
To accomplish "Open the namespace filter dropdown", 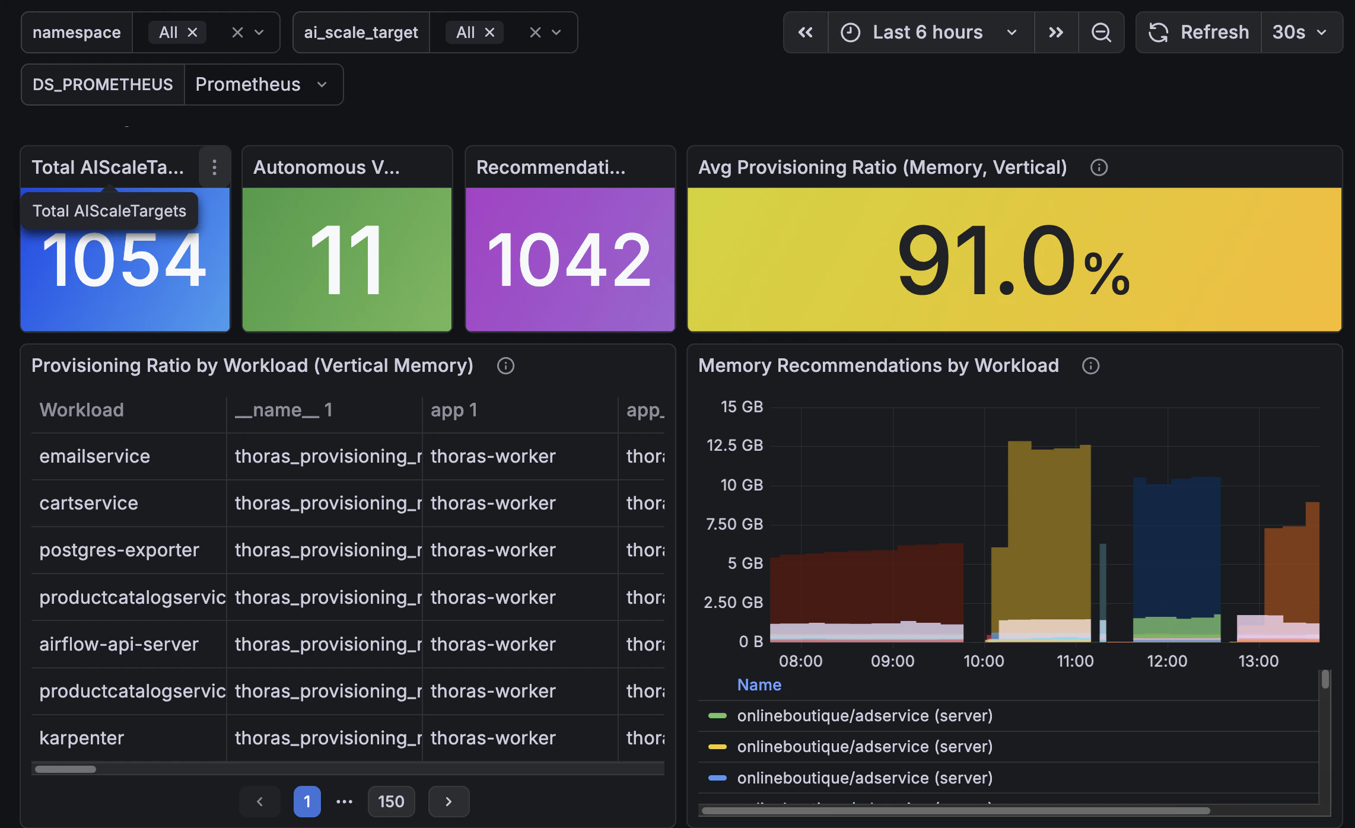I will tap(259, 32).
